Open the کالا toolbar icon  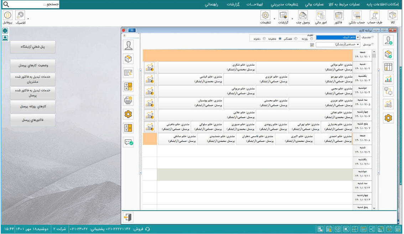392,15
